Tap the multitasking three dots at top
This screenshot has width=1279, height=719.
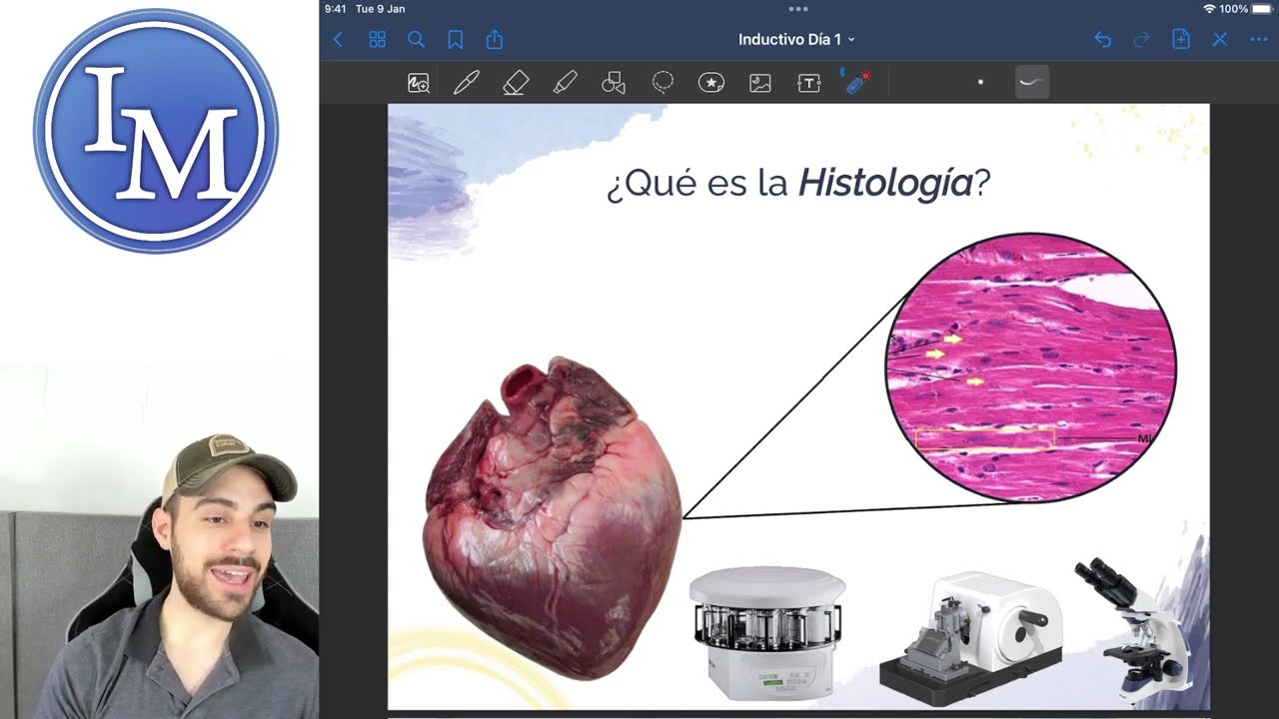pyautogui.click(x=798, y=8)
